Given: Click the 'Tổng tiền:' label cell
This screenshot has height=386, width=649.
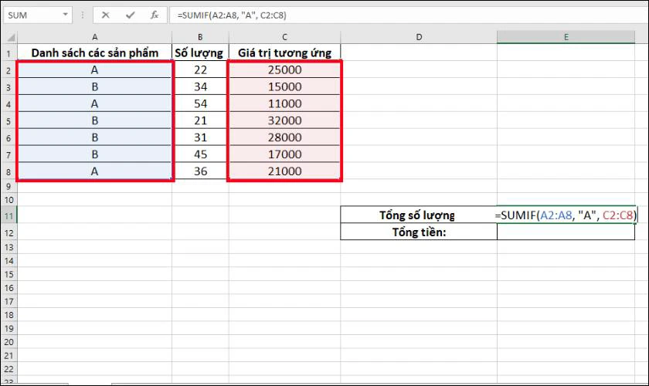Looking at the screenshot, I should (419, 232).
